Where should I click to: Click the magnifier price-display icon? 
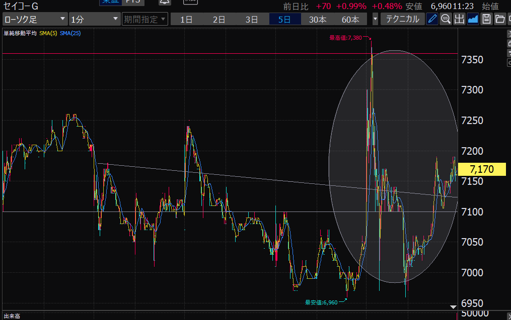tap(446, 20)
